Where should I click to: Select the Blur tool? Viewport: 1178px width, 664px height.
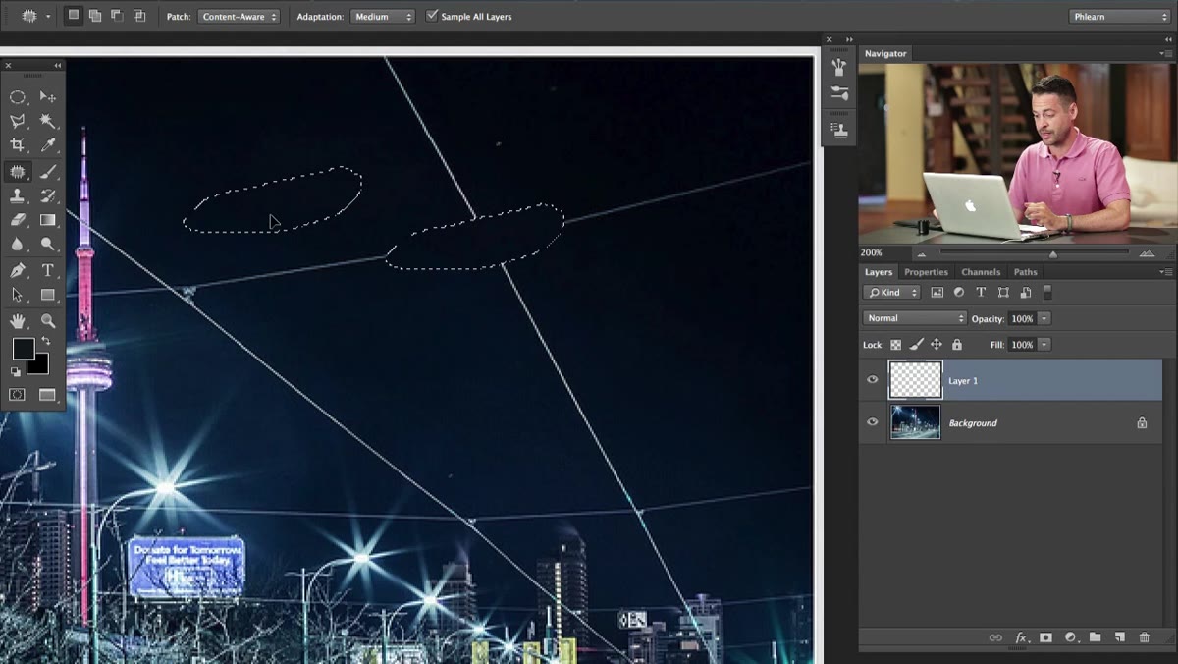point(18,245)
